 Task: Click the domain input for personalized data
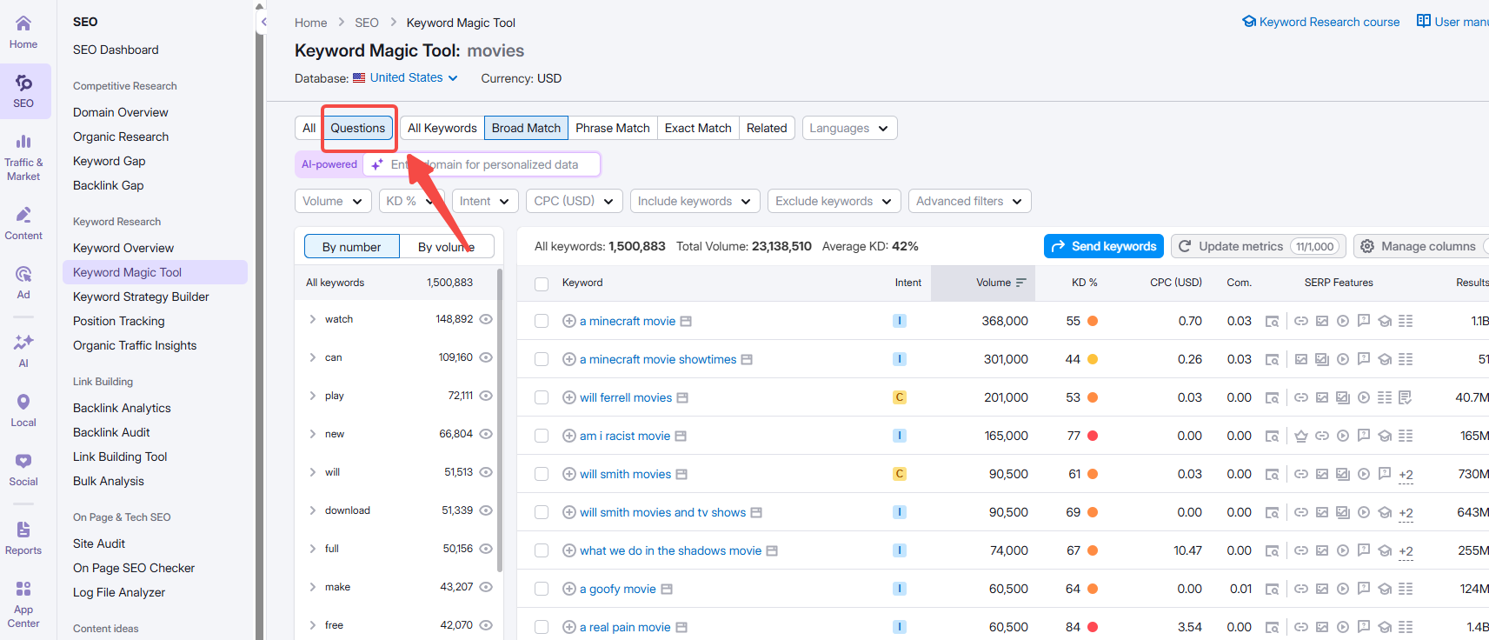coord(482,164)
